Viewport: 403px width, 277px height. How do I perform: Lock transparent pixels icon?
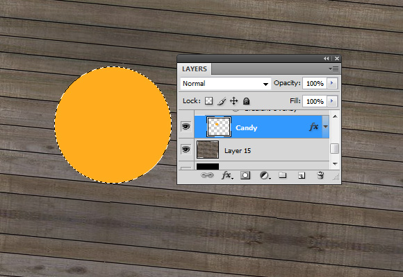pos(208,101)
